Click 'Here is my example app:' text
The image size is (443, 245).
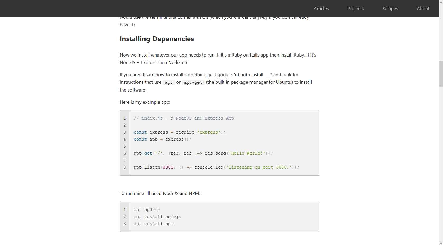coord(145,102)
